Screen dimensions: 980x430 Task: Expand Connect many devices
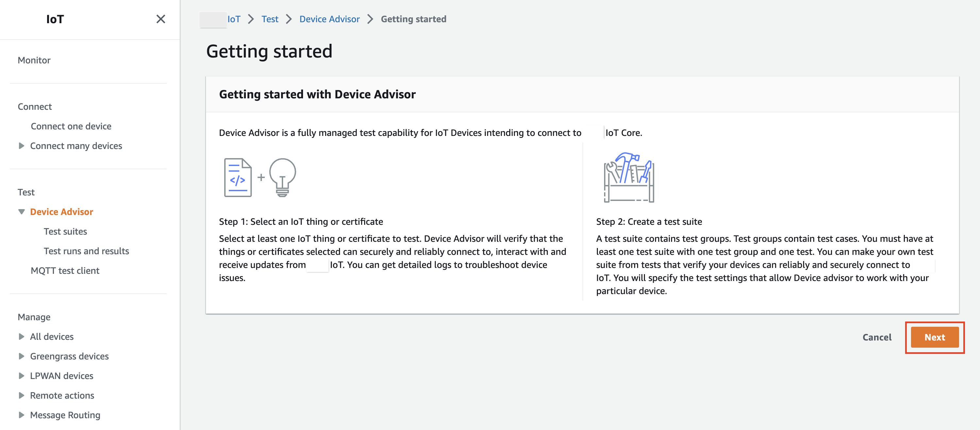click(x=21, y=146)
